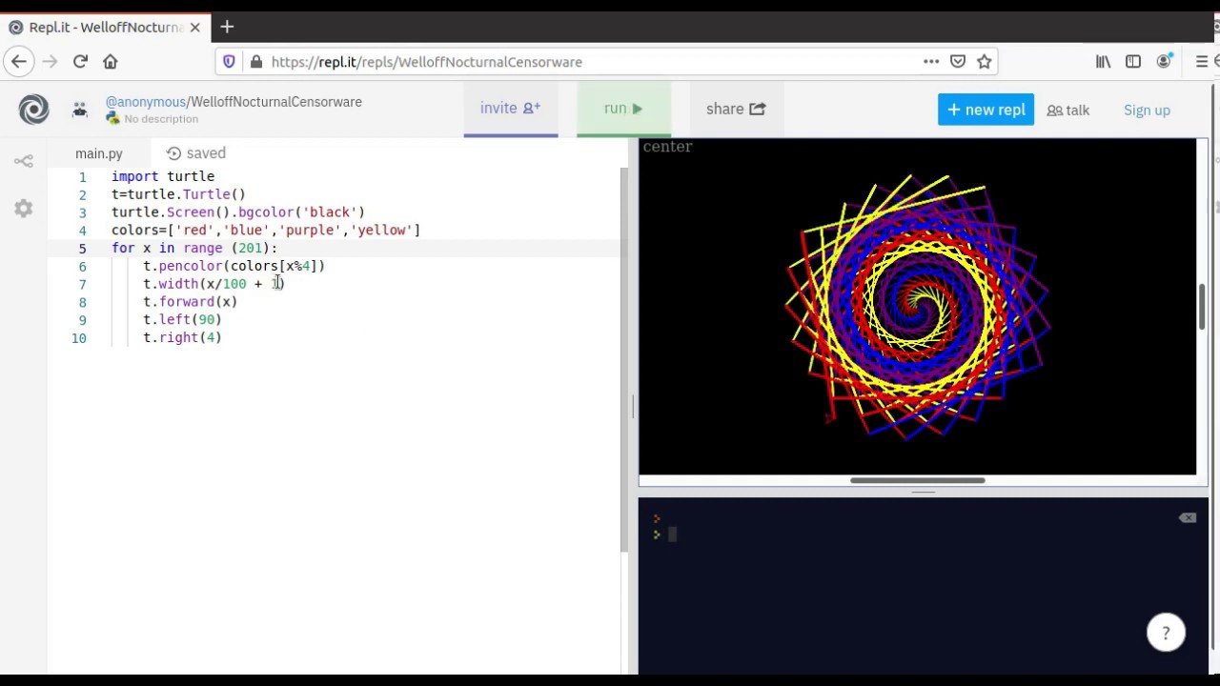
Task: Open Firefox library icon
Action: pos(1103,62)
